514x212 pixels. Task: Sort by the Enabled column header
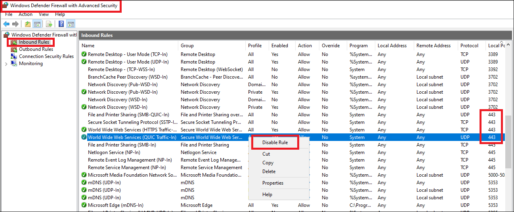[x=279, y=46]
